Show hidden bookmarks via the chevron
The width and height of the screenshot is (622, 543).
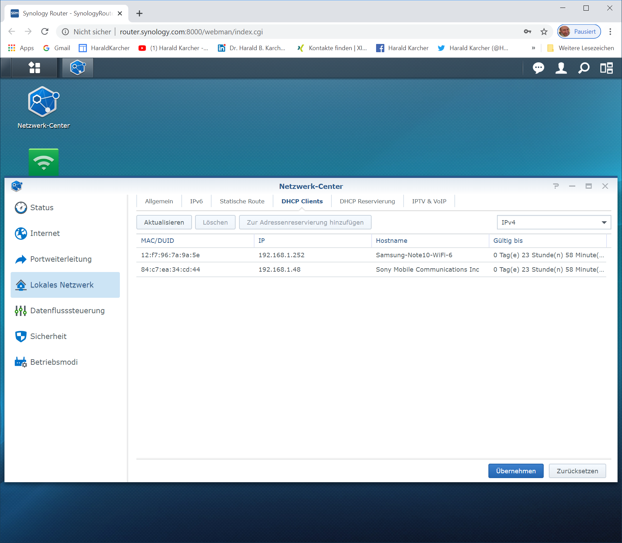click(x=533, y=48)
